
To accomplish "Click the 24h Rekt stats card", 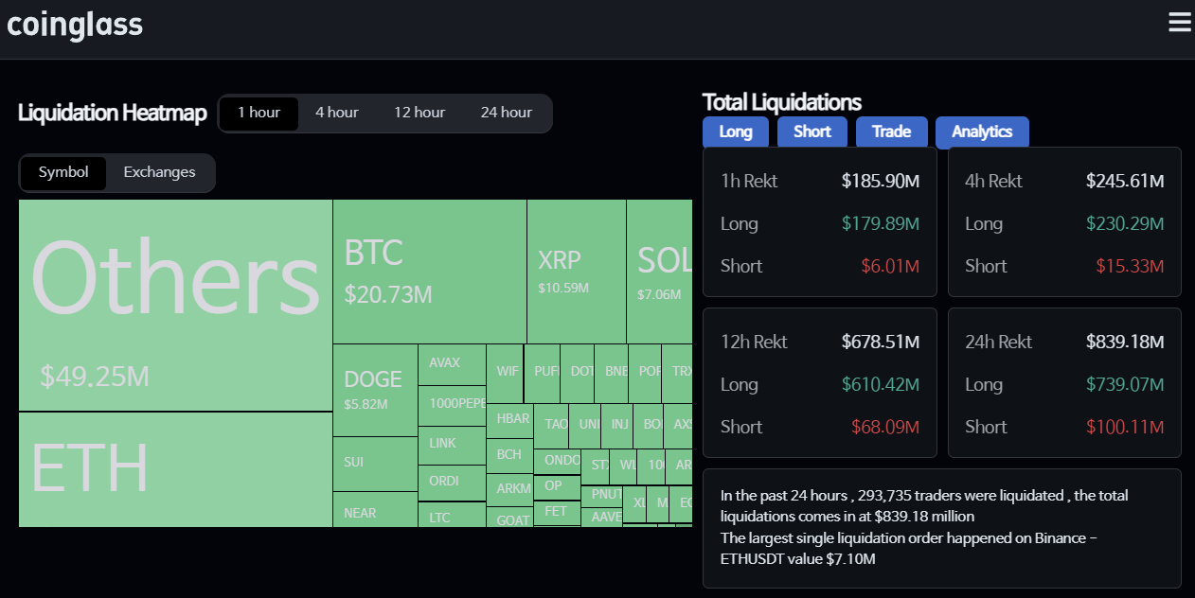I will [1064, 383].
